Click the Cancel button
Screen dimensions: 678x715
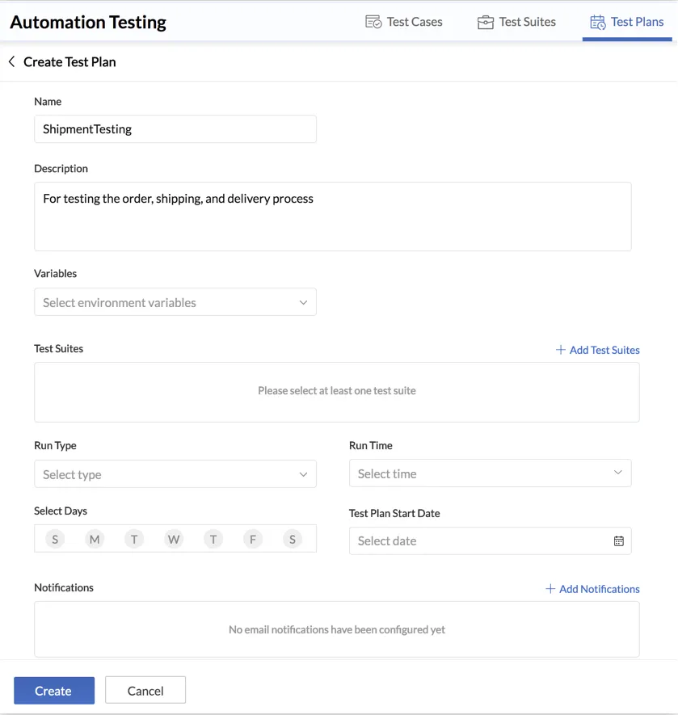coord(145,691)
